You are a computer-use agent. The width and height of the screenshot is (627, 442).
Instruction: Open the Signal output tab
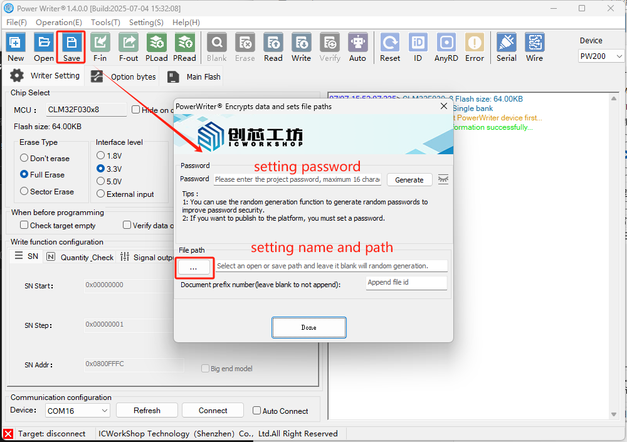pos(146,257)
